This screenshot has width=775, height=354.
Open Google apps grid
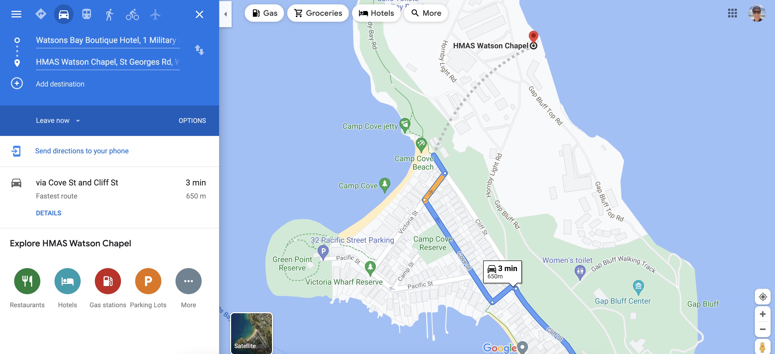(732, 13)
